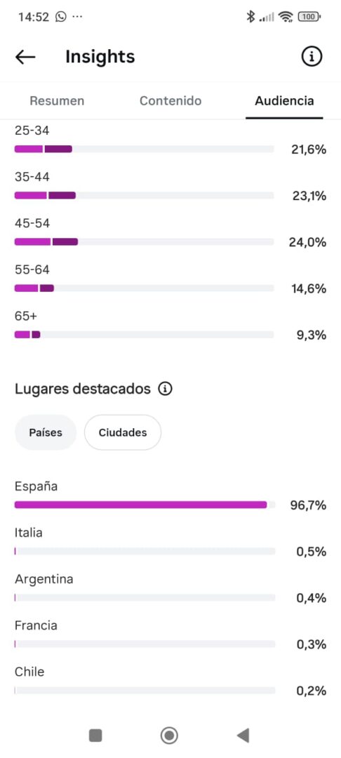Switch to the Contenido tab
The image size is (341, 758).
click(170, 100)
